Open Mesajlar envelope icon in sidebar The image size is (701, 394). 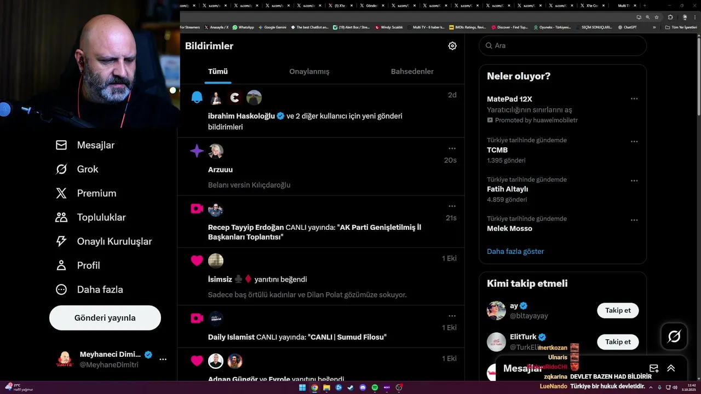[61, 145]
